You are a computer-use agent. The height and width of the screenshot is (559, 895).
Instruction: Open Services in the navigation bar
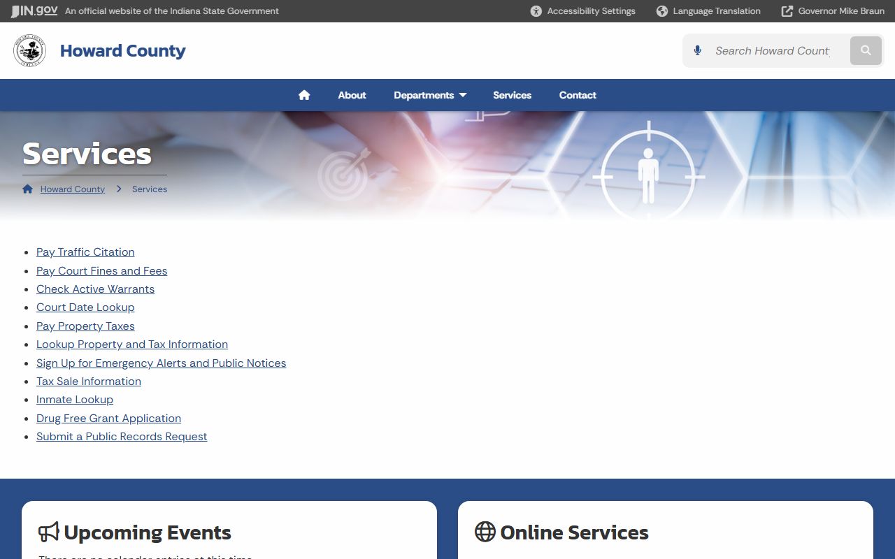[x=512, y=95]
